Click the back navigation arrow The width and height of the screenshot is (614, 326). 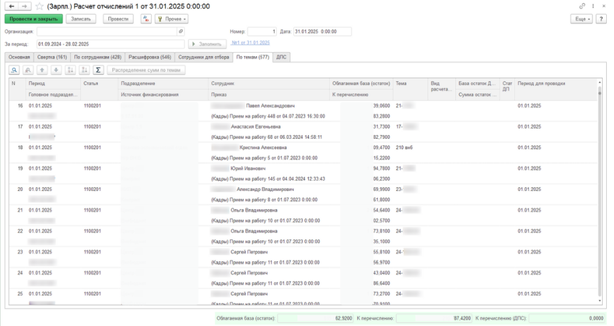click(10, 6)
